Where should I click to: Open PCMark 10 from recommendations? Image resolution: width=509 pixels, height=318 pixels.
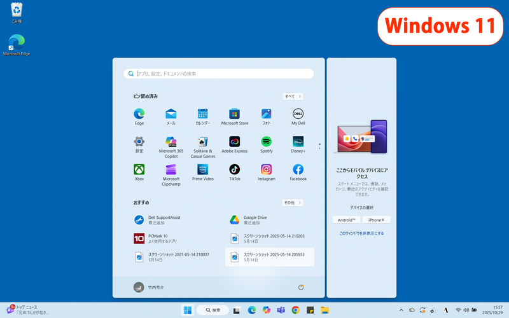coord(174,238)
